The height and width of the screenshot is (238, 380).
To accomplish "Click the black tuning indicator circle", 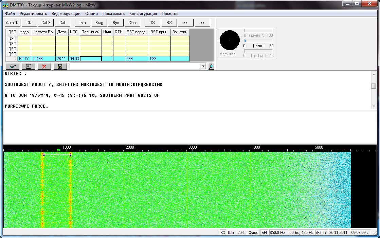I will (x=230, y=40).
